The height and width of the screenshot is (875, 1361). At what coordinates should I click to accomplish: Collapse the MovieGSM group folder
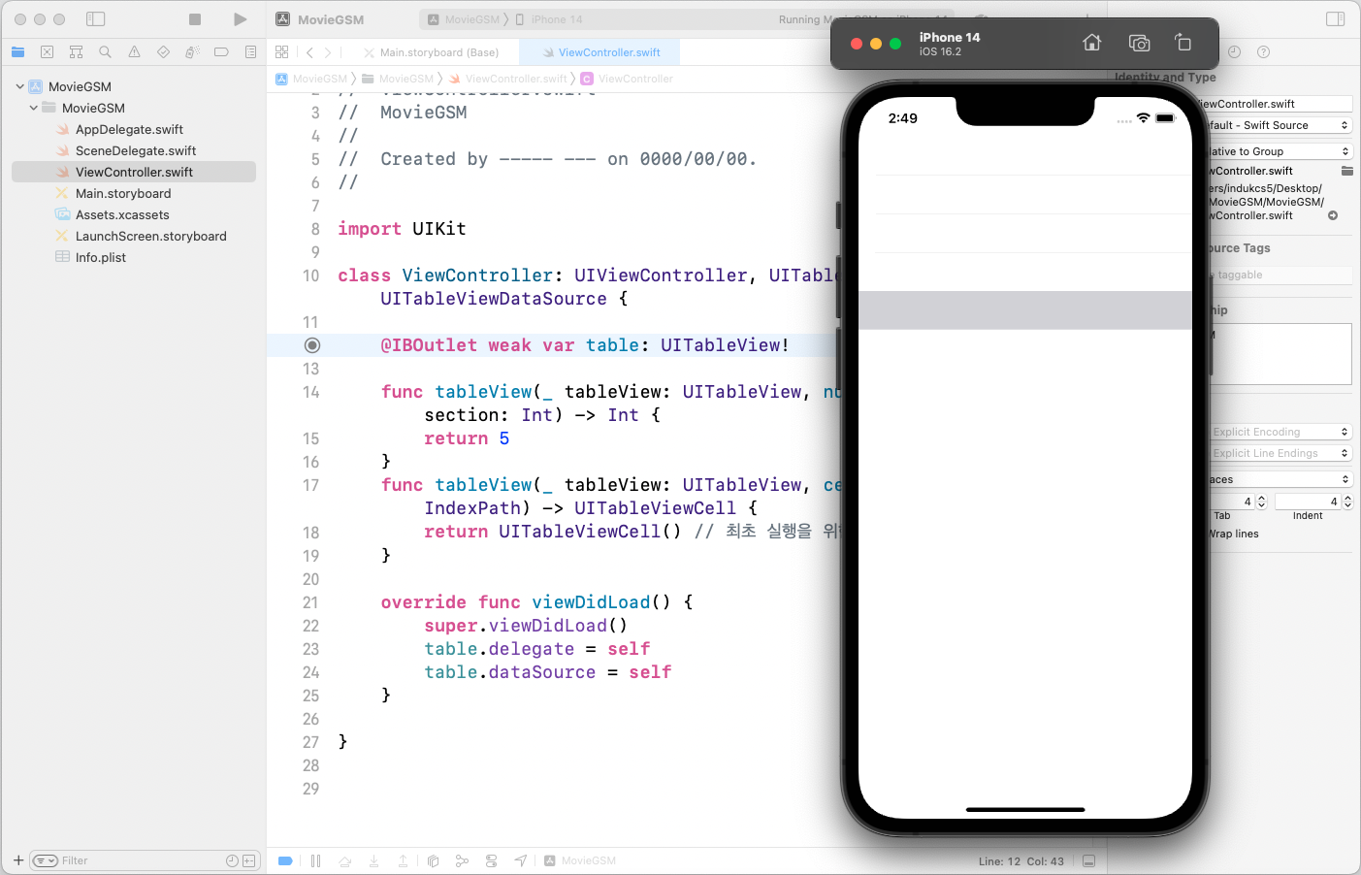click(x=33, y=108)
